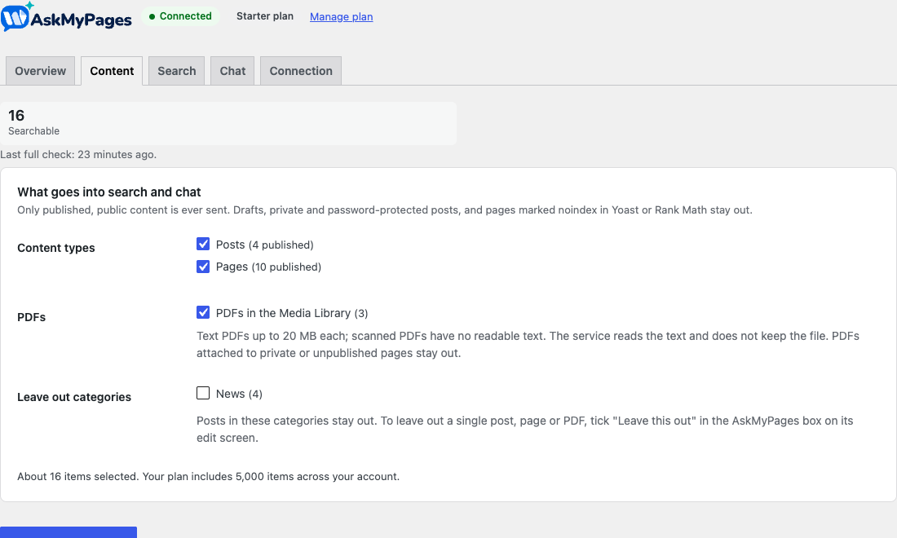Click the "Pages (10 published)" label text

click(268, 267)
